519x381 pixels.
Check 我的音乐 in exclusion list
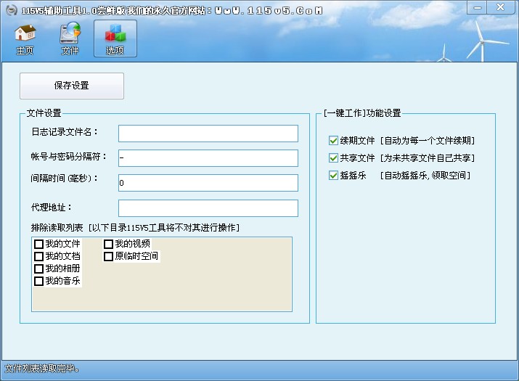coord(38,281)
